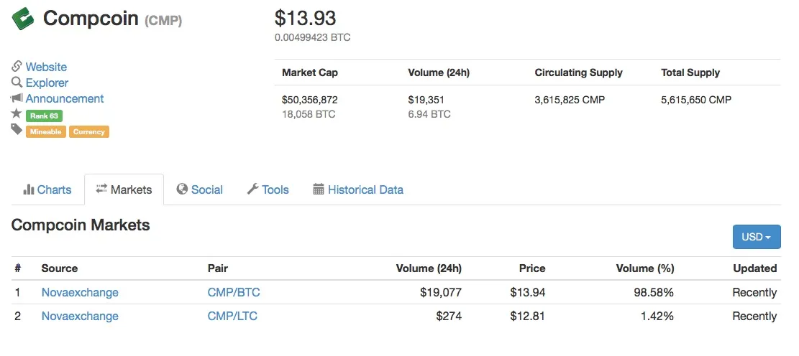
Task: Click the megaphone icon beside Announcement
Action: click(17, 98)
